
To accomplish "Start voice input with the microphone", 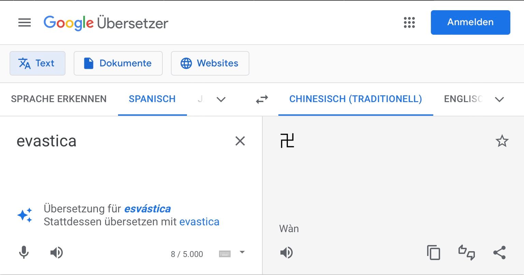I will pyautogui.click(x=24, y=253).
